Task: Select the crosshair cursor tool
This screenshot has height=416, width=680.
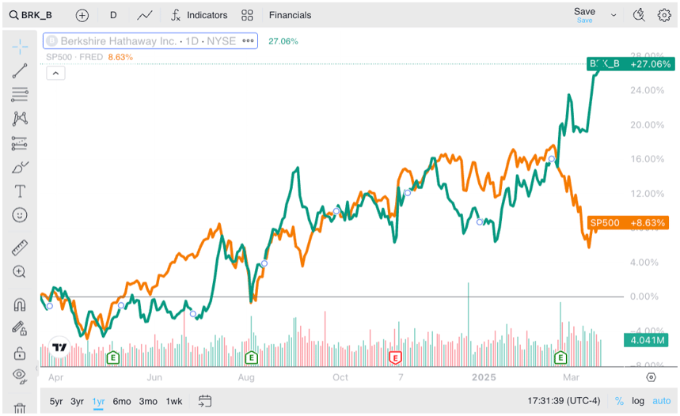Action: click(20, 47)
